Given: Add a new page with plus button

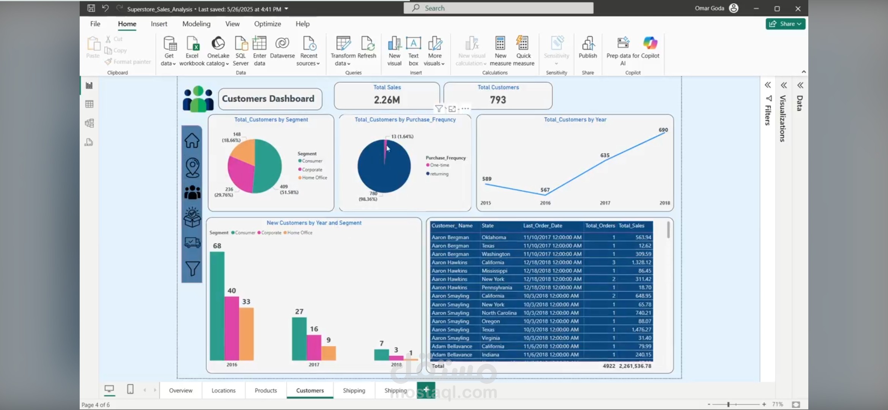Looking at the screenshot, I should (x=426, y=389).
